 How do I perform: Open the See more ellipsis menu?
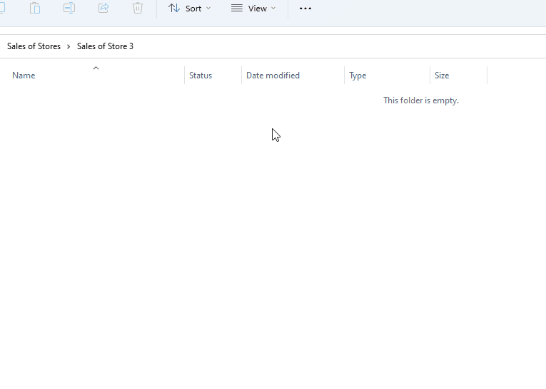(x=305, y=9)
